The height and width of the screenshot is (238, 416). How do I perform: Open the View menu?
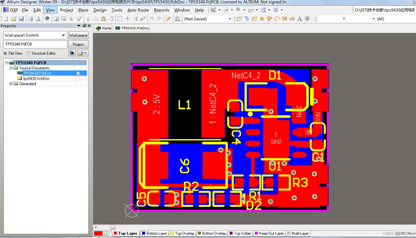pyautogui.click(x=50, y=10)
